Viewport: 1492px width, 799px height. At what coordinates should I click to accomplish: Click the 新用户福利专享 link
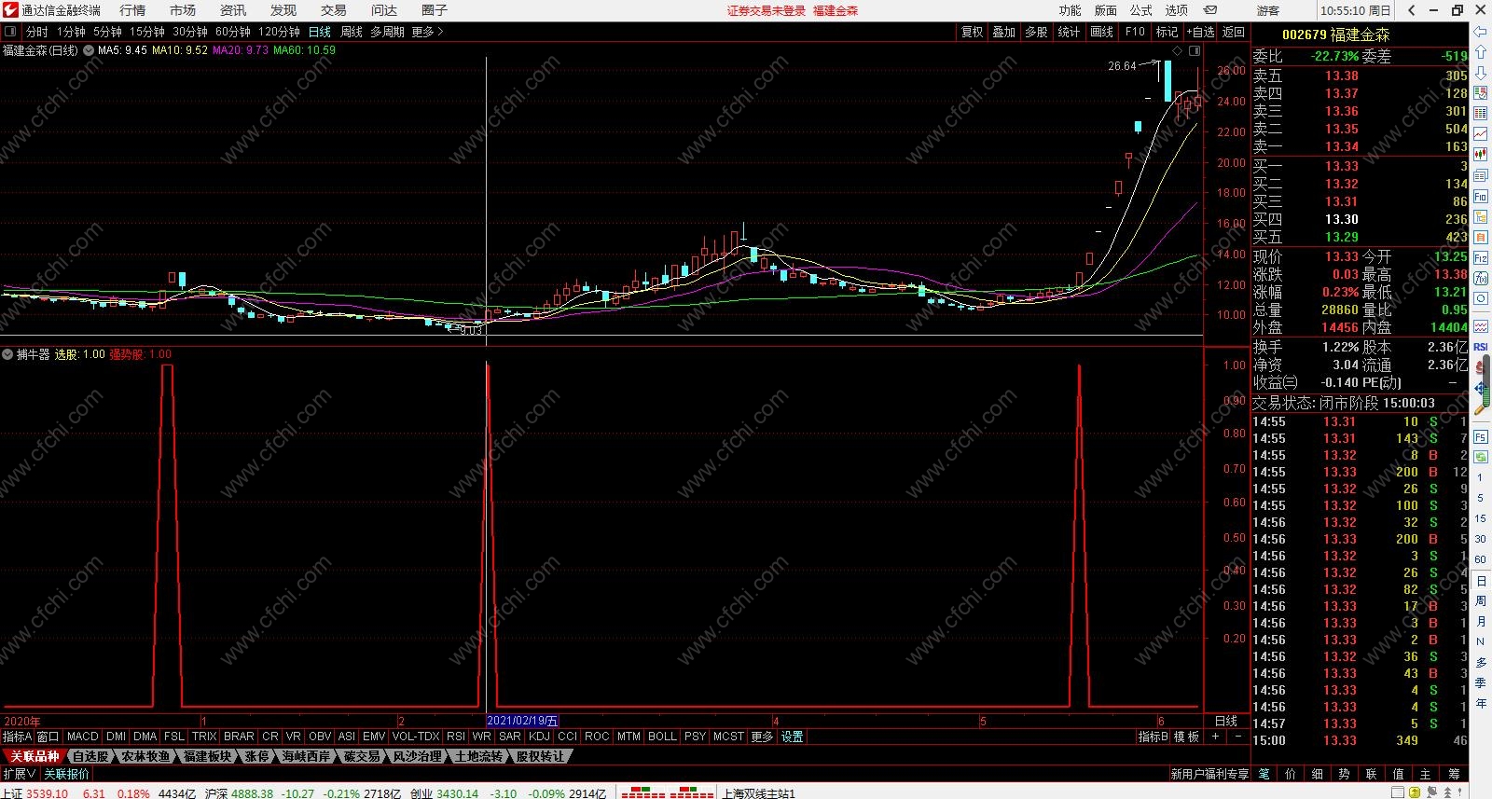[1209, 774]
